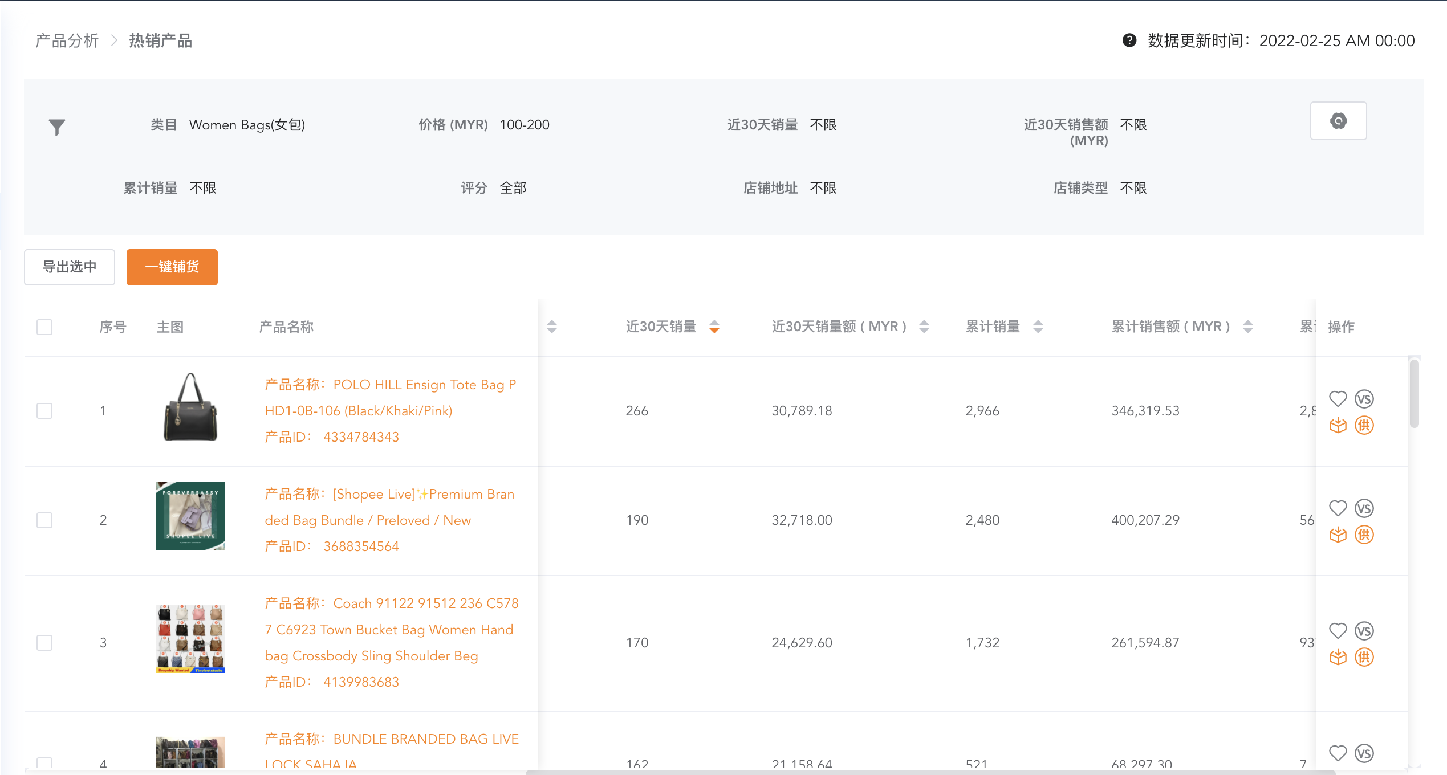Click the price filter value 100-200

point(525,125)
